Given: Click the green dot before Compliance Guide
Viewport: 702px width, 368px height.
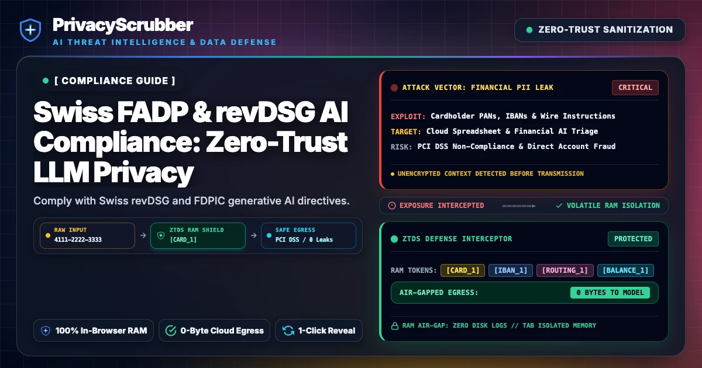Looking at the screenshot, I should (46, 81).
